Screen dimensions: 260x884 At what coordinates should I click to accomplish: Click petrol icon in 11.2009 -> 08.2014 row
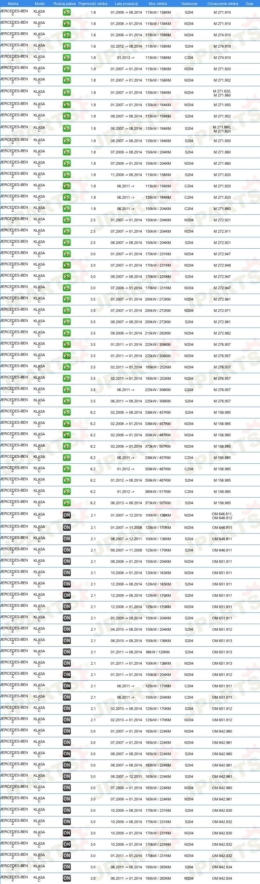click(66, 175)
